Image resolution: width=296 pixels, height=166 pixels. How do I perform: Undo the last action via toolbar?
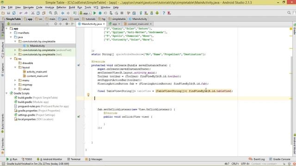20,13
